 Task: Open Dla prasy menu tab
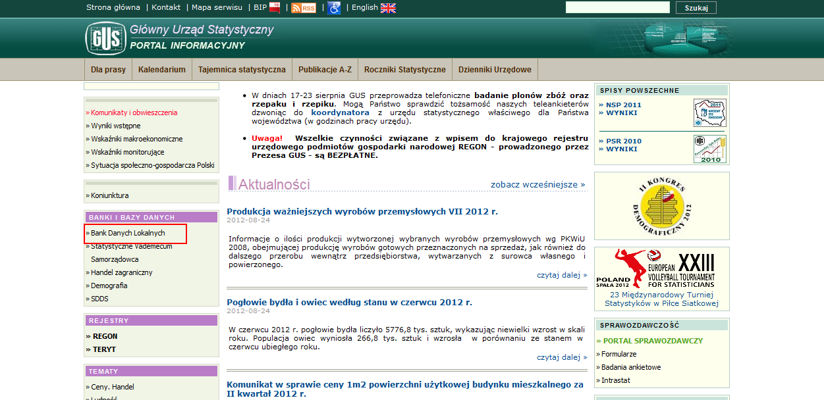pyautogui.click(x=108, y=69)
